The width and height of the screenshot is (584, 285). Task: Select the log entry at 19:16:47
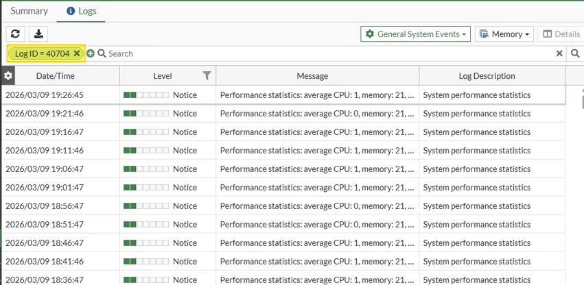click(x=283, y=132)
